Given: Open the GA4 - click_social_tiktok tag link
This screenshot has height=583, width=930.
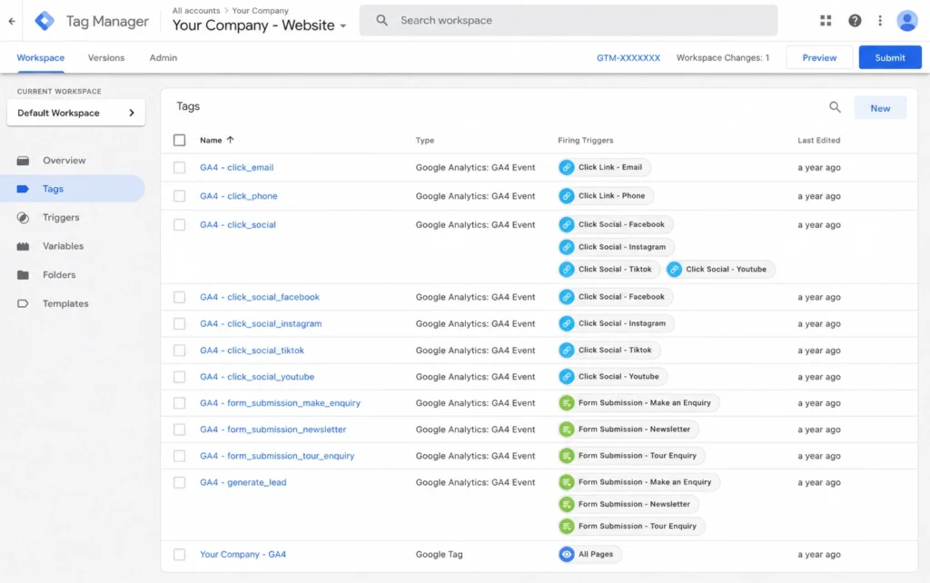Looking at the screenshot, I should pos(252,350).
